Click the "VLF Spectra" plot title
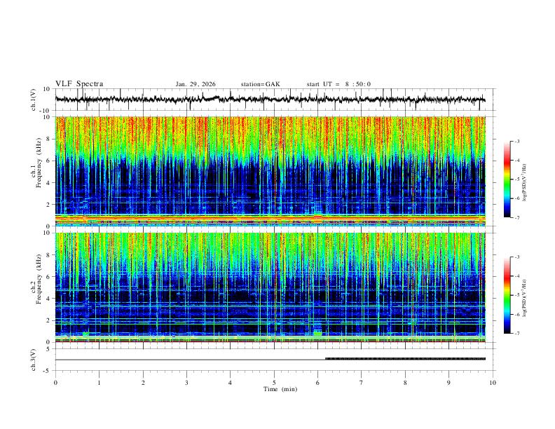Image resolution: width=555 pixels, height=429 pixels. tap(79, 84)
